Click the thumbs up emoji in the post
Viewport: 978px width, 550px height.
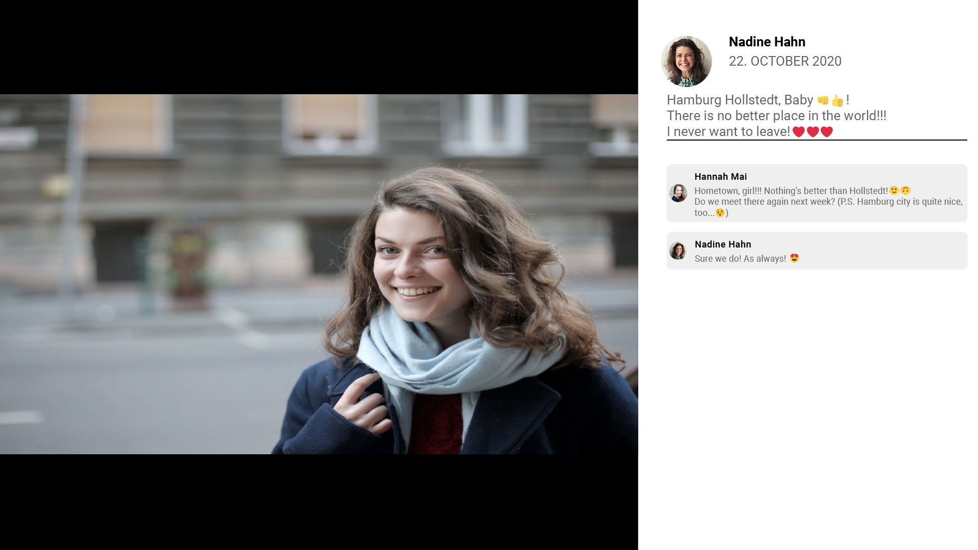pos(837,100)
